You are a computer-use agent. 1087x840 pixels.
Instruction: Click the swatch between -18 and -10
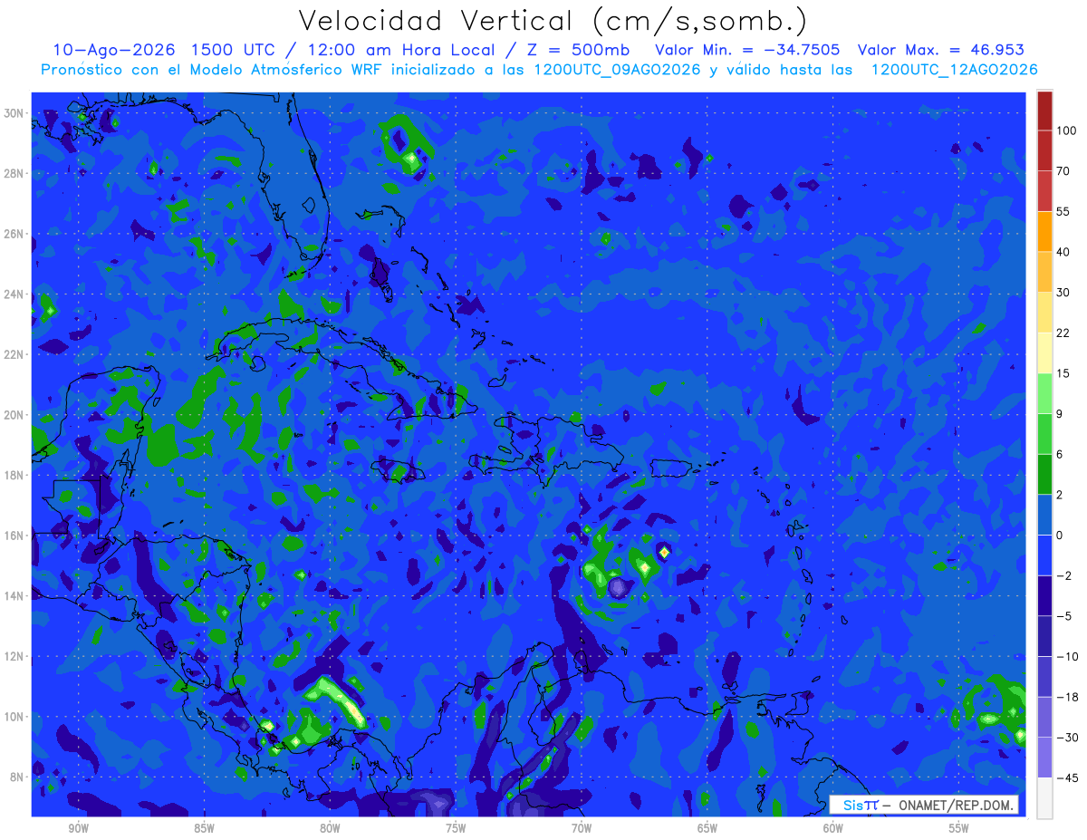click(1044, 676)
